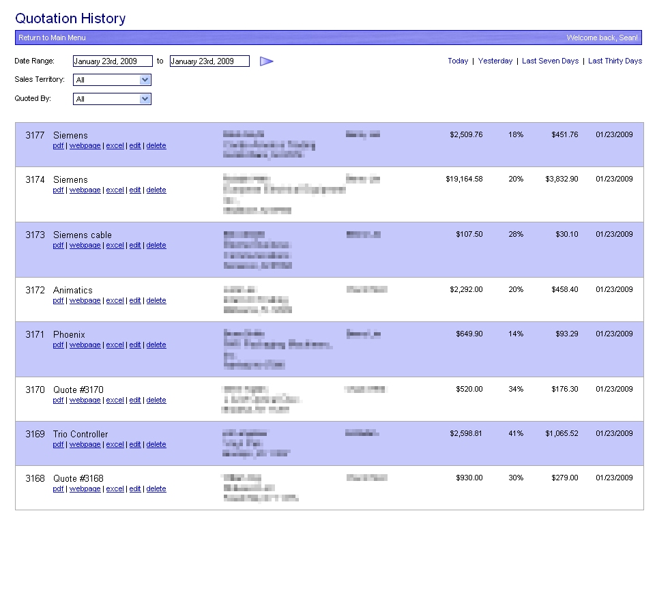Export quote 3177 to excel
The image size is (655, 614).
pyautogui.click(x=115, y=146)
